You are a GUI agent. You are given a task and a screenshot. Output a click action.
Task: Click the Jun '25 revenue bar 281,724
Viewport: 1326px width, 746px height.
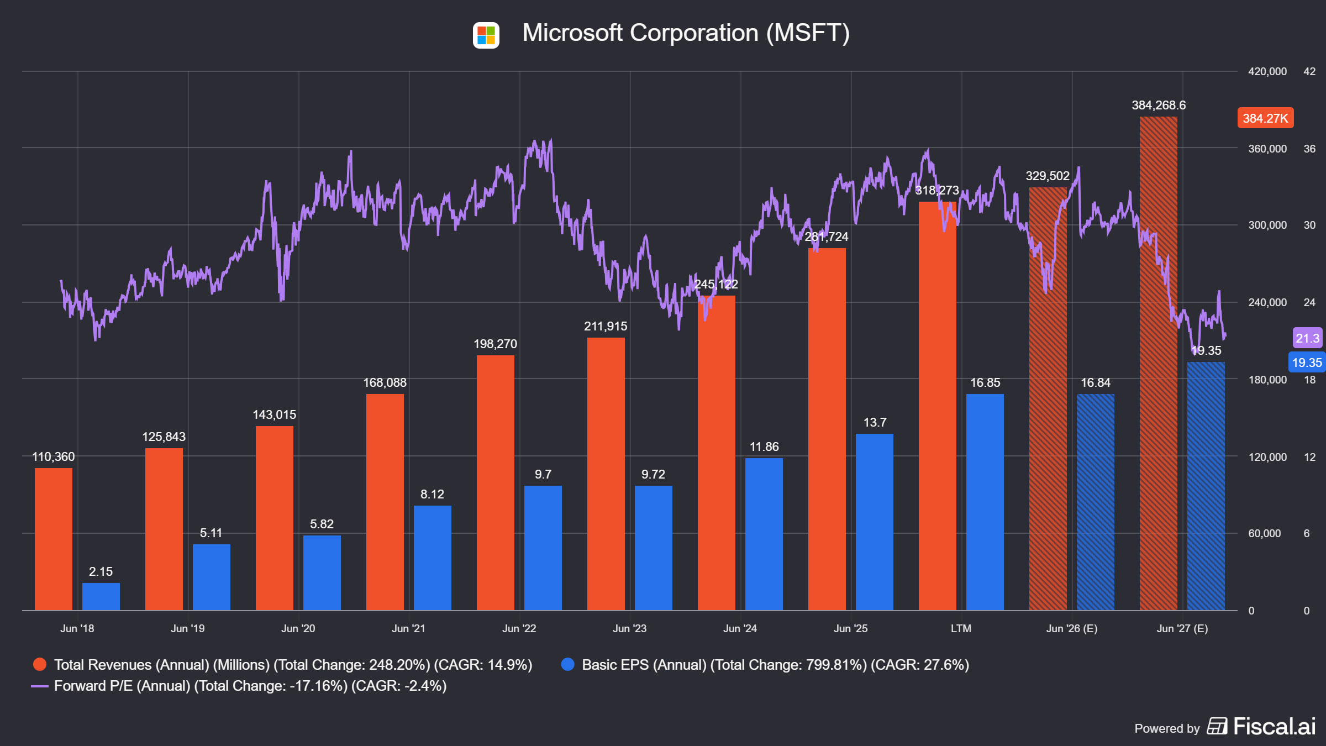827,429
